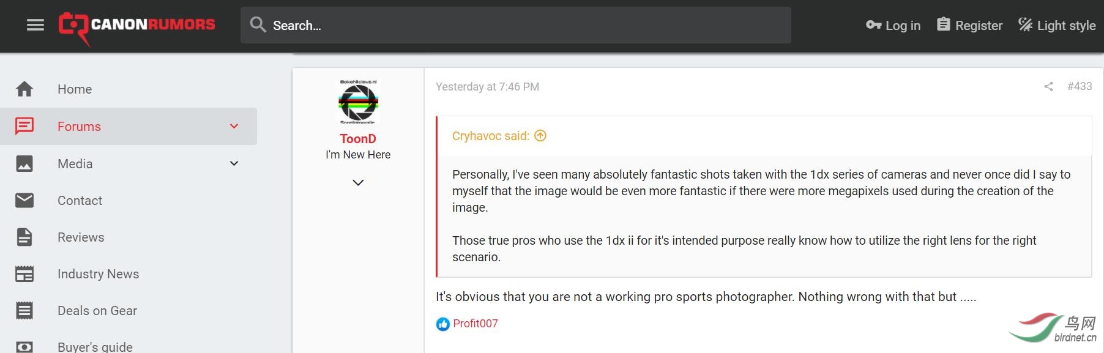1104x353 pixels.
Task: Click the Register link
Action: pos(970,25)
